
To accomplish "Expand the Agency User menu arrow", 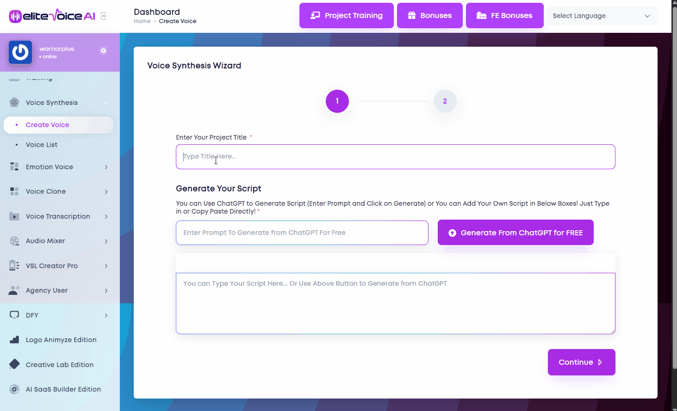I will pyautogui.click(x=106, y=290).
